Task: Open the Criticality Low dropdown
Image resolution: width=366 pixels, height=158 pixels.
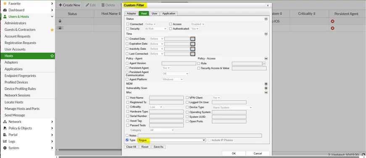Action: pyautogui.click(x=156, y=107)
